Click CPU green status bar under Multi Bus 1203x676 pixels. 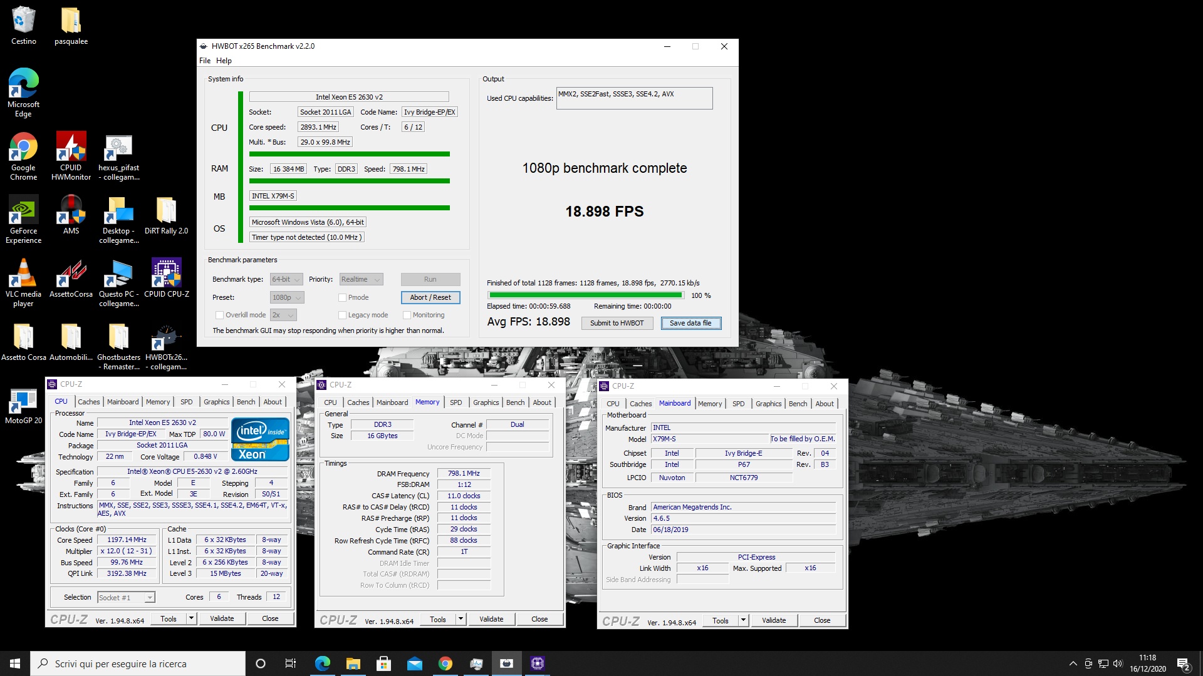coord(349,154)
